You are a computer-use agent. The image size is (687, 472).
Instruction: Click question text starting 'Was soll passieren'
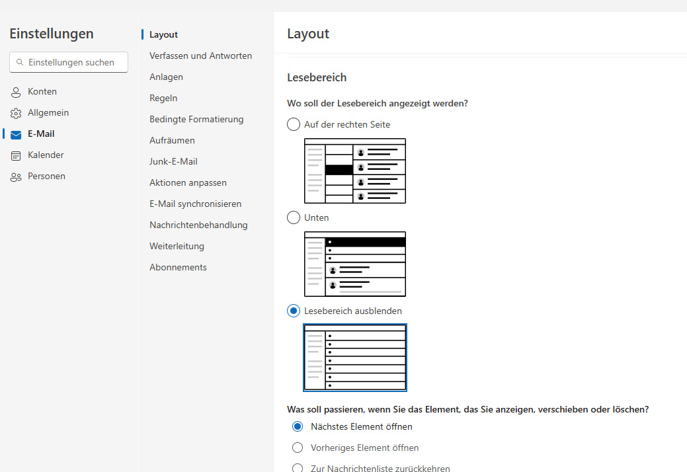click(x=468, y=409)
